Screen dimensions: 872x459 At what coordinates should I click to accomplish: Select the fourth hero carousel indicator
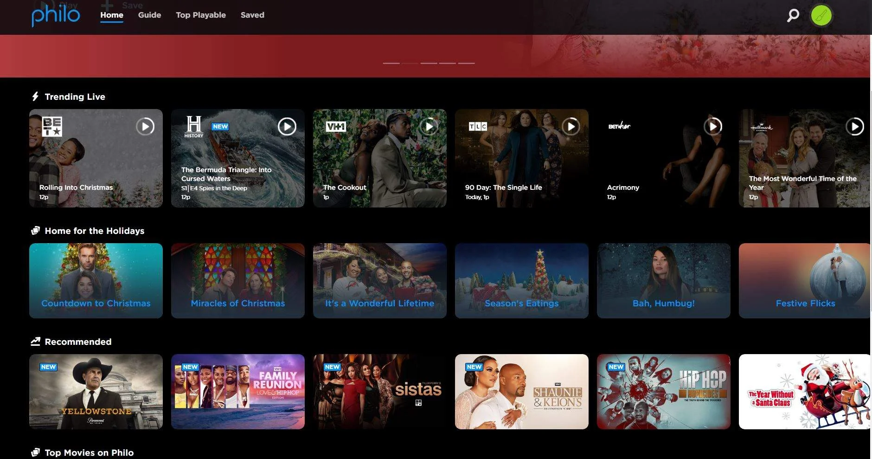click(447, 63)
